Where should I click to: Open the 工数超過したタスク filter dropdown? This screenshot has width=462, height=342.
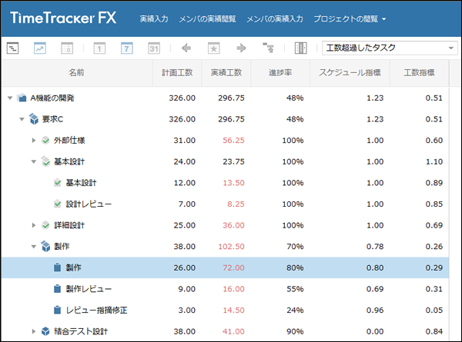(x=390, y=48)
